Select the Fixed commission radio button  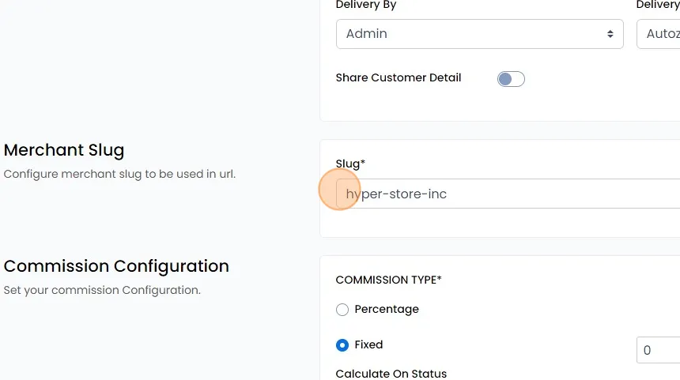pos(342,345)
